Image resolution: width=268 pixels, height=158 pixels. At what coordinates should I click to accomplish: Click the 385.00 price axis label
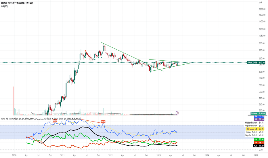[x=262, y=85]
